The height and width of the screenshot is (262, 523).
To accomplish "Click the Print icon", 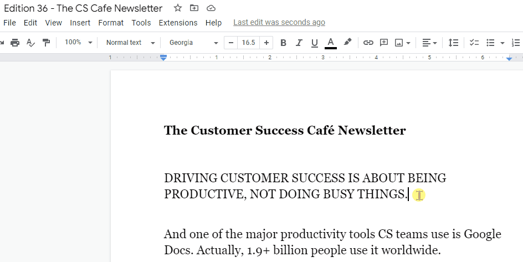I will 15,43.
